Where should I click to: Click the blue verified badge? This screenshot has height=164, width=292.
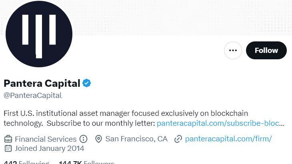point(86,83)
